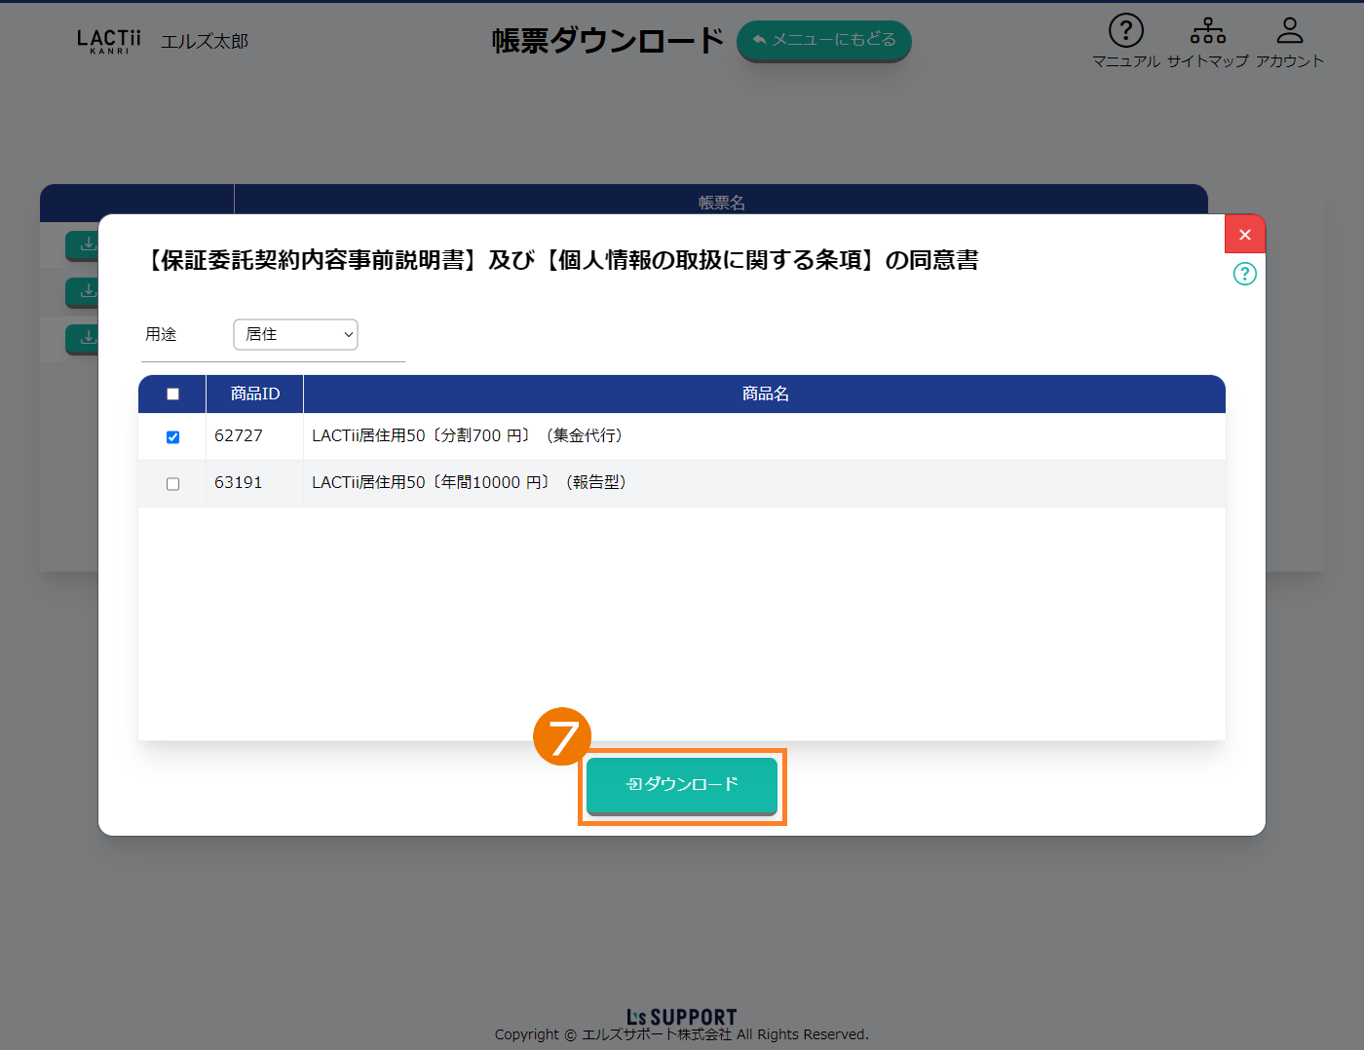This screenshot has width=1364, height=1050.
Task: Toggle the select-all checkbox in table header
Action: click(x=172, y=394)
